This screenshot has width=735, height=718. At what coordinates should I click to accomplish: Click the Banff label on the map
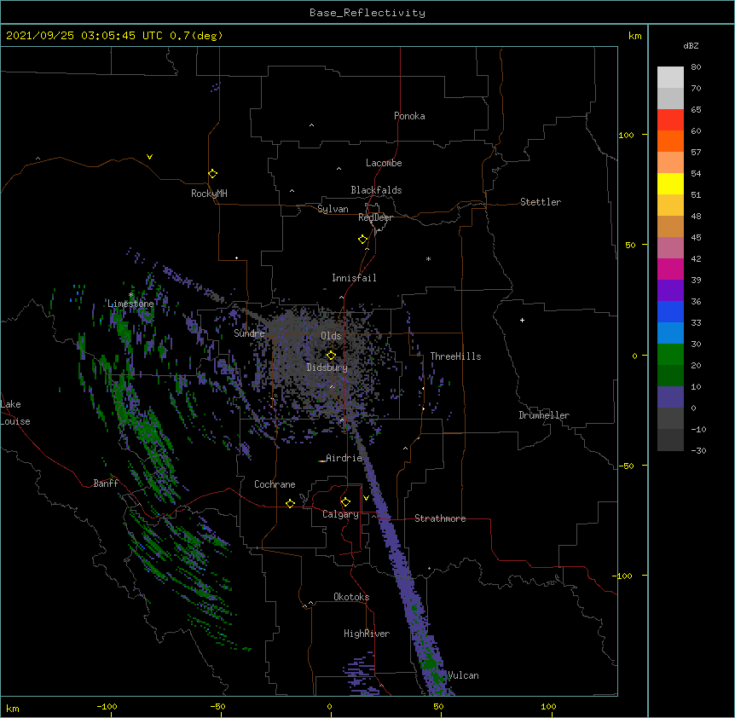tap(106, 483)
